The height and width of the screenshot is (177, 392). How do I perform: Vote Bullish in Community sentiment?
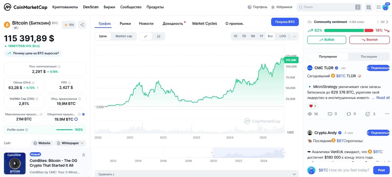(x=327, y=40)
